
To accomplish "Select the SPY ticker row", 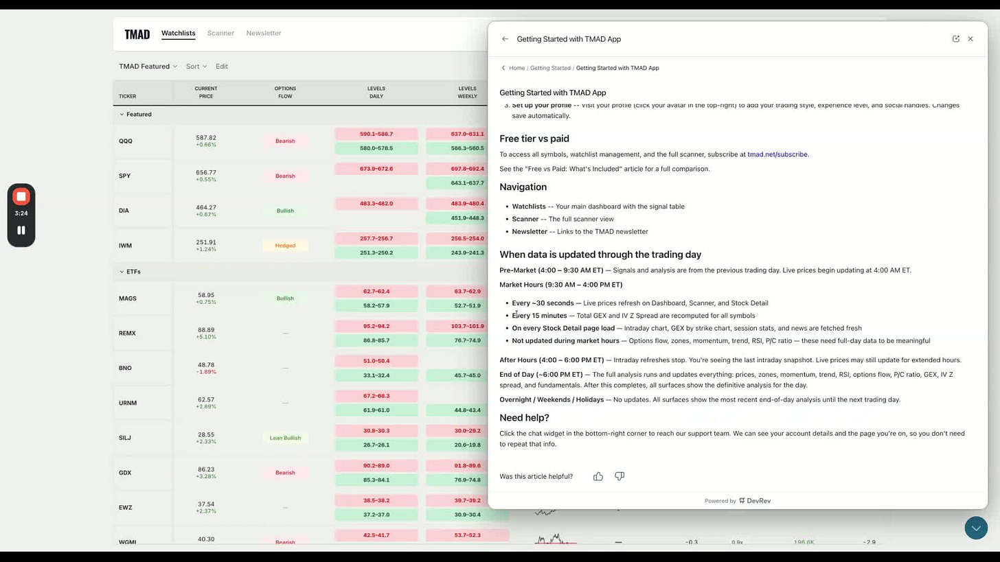I will click(124, 176).
